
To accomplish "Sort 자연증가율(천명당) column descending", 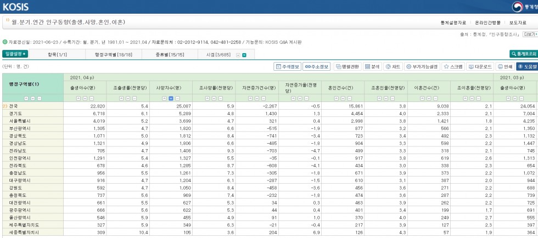I will (x=300, y=98).
